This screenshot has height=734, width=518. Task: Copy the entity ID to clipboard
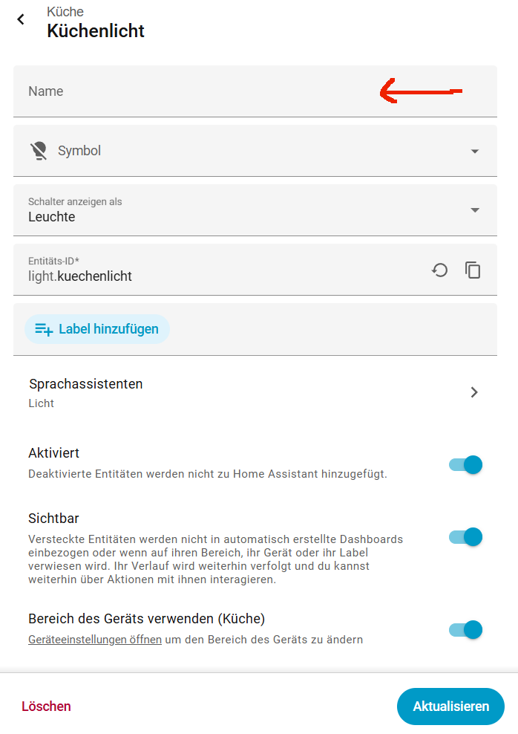pyautogui.click(x=473, y=270)
